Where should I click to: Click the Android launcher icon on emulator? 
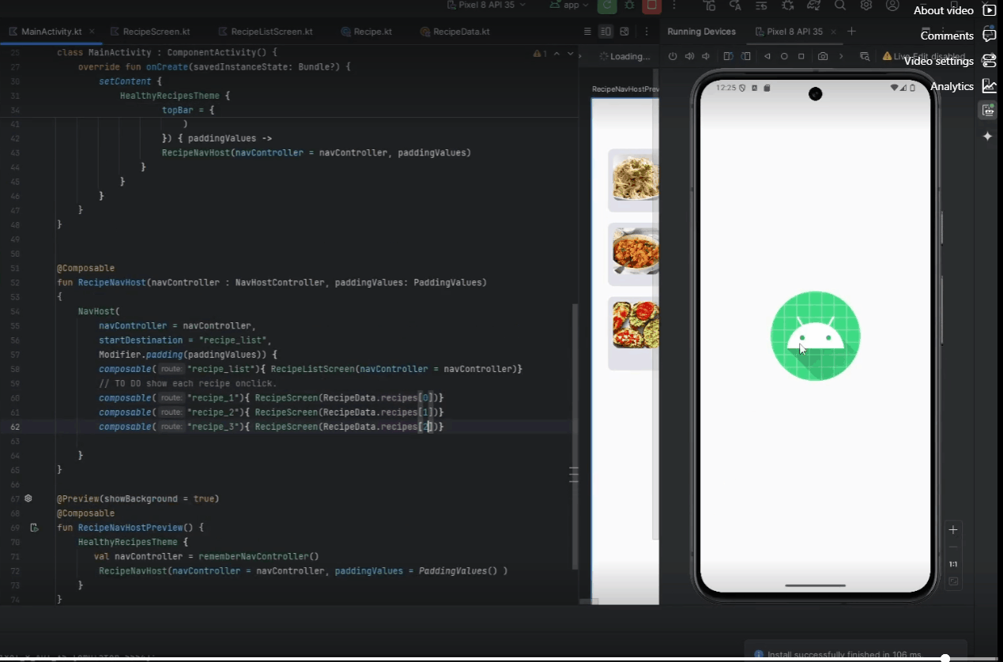815,336
